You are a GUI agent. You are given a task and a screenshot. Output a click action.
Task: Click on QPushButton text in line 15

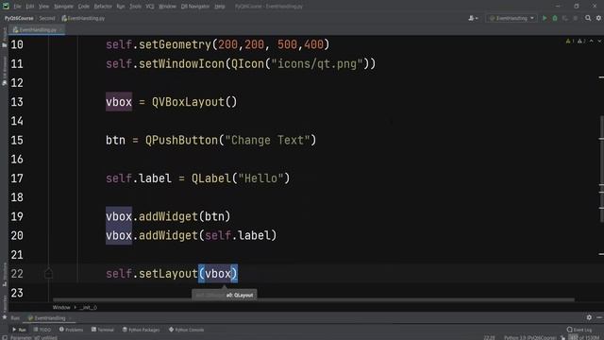pyautogui.click(x=181, y=140)
